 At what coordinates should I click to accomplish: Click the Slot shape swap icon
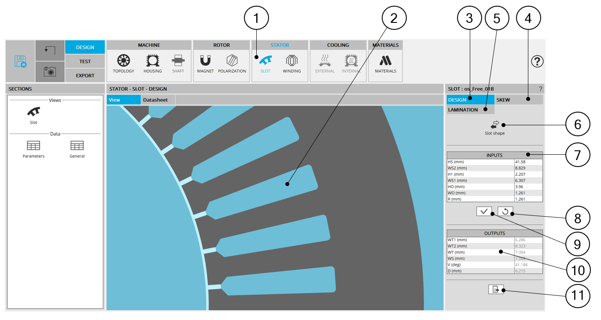click(x=494, y=125)
